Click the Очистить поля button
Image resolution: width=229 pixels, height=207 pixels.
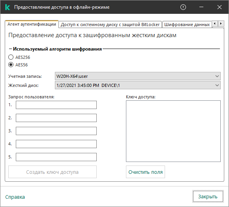point(145,172)
